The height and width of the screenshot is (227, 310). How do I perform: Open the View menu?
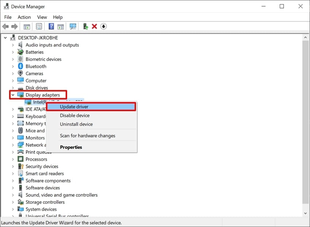[x=42, y=17]
